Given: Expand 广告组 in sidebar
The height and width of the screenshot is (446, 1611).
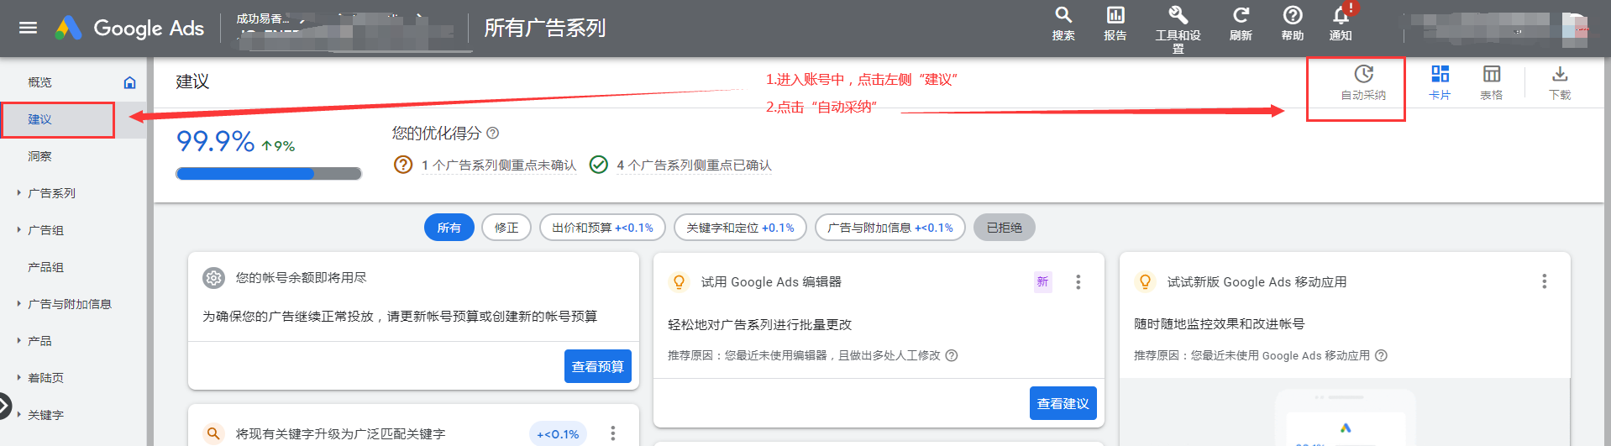Looking at the screenshot, I should pos(19,229).
